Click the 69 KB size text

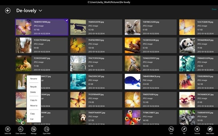coord(90,84)
